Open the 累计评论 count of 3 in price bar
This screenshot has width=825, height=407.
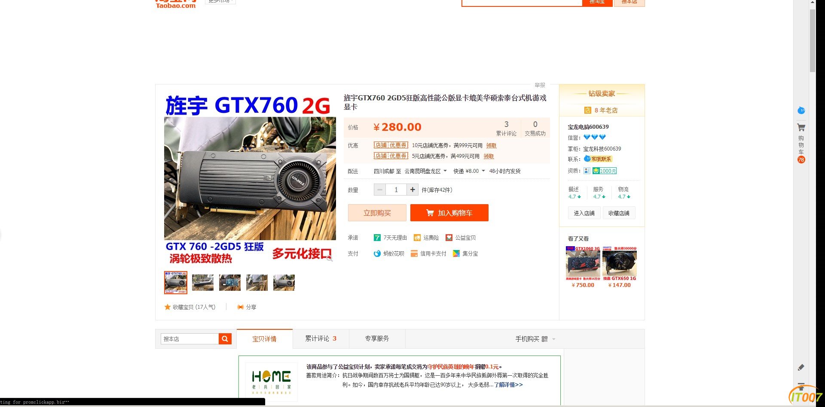[506, 128]
